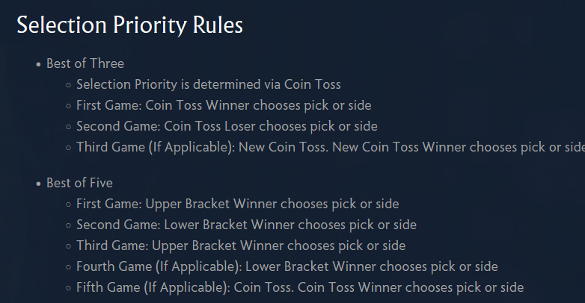The height and width of the screenshot is (303, 585).
Task: Click '(If Applicable)' in the Fifth Game line
Action: click(x=187, y=288)
